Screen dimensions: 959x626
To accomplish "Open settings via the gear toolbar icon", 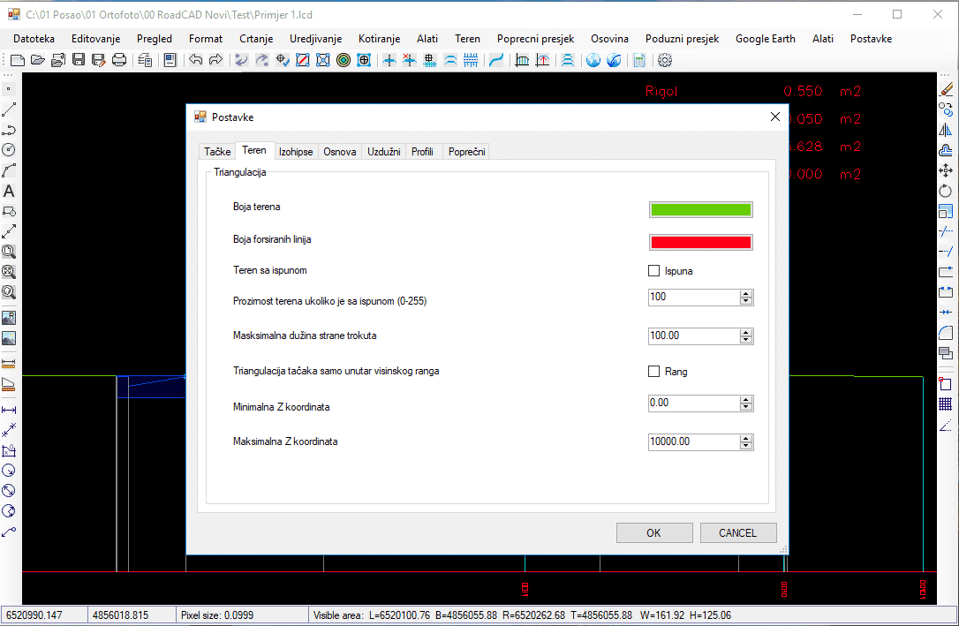I will pyautogui.click(x=665, y=60).
